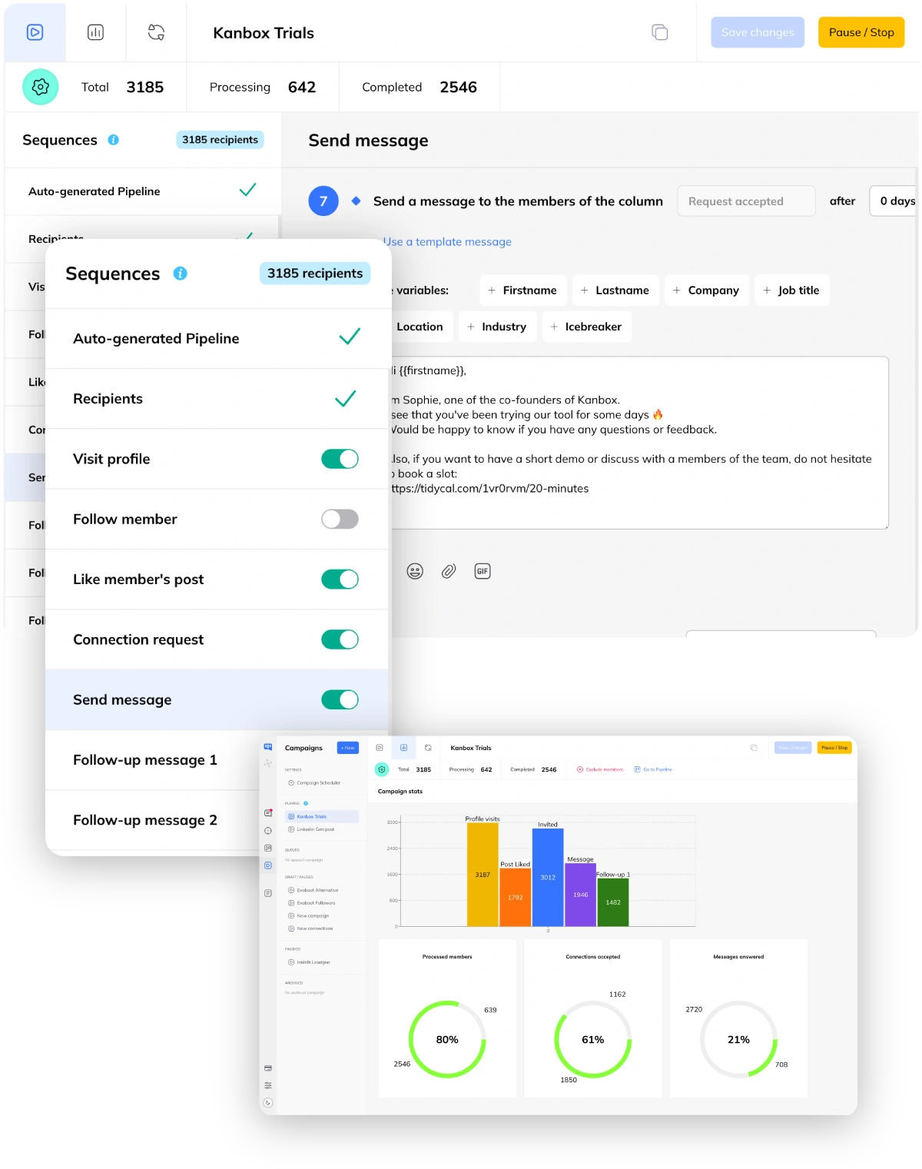Open the inbox icon with the red notification dot

click(x=267, y=812)
